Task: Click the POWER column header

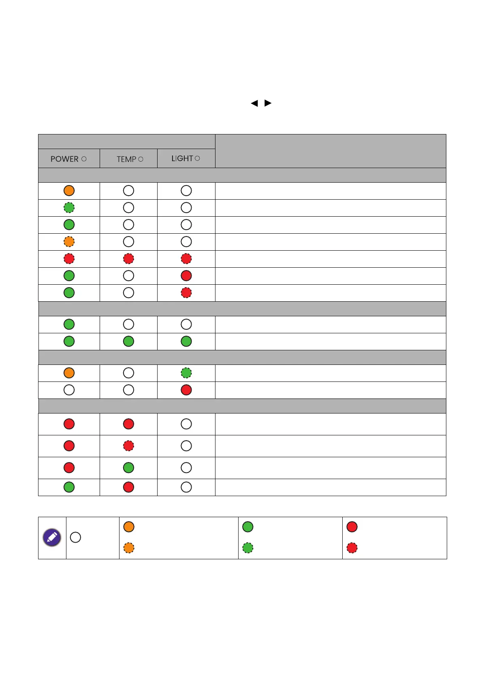Action: [x=68, y=159]
